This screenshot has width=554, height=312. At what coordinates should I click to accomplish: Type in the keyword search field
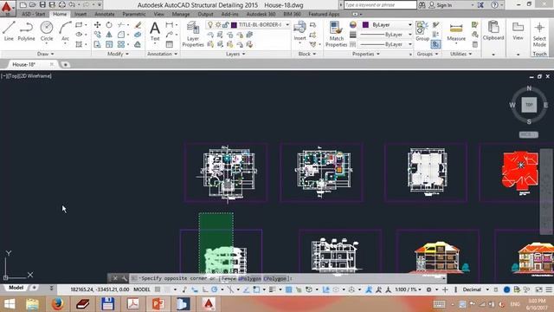pyautogui.click(x=380, y=5)
